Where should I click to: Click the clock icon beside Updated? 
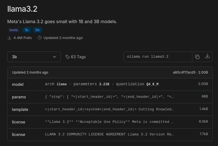coord(40,38)
